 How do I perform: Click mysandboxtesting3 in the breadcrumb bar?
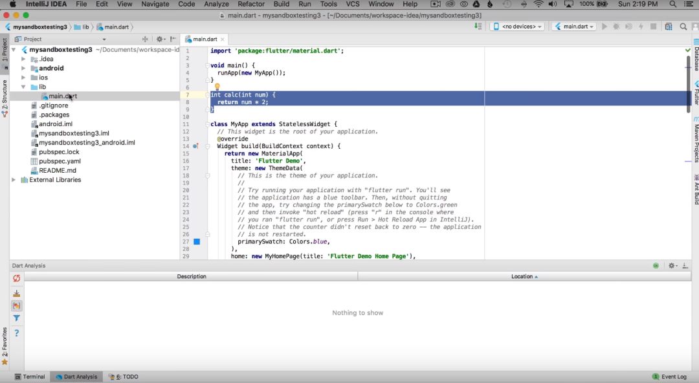tap(40, 27)
